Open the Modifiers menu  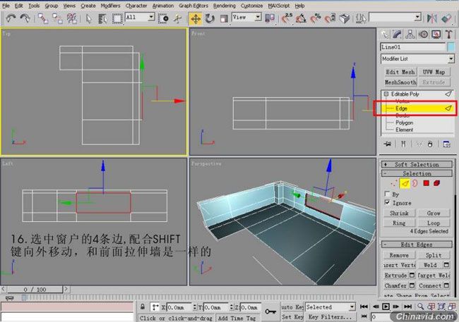tap(110, 5)
